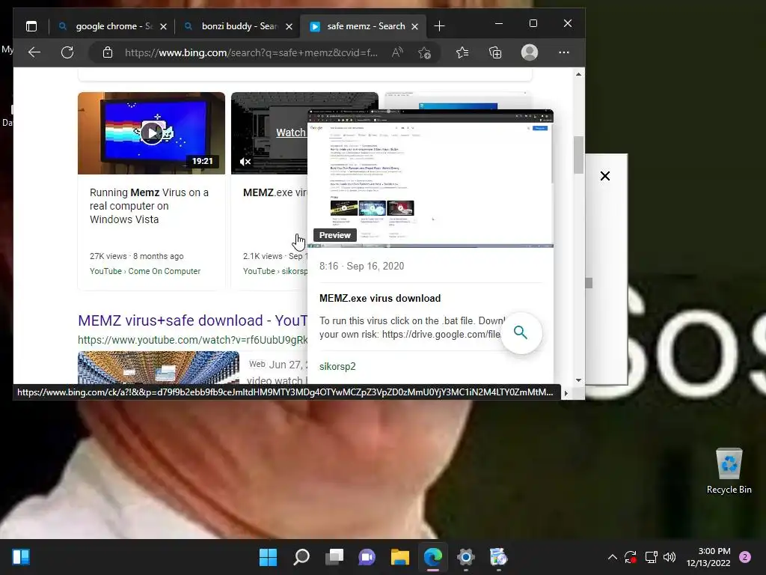Open Settings gear app on taskbar

[465, 557]
